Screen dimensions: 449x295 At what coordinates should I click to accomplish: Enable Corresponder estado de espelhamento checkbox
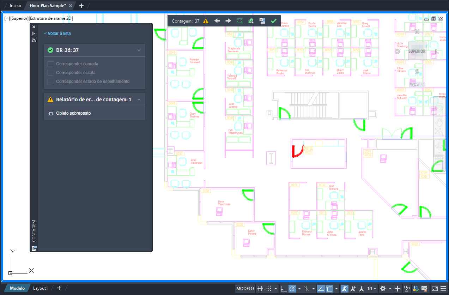pyautogui.click(x=50, y=81)
